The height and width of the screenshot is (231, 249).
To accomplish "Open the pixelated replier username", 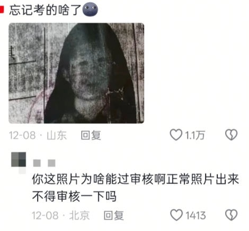I will [44, 163].
